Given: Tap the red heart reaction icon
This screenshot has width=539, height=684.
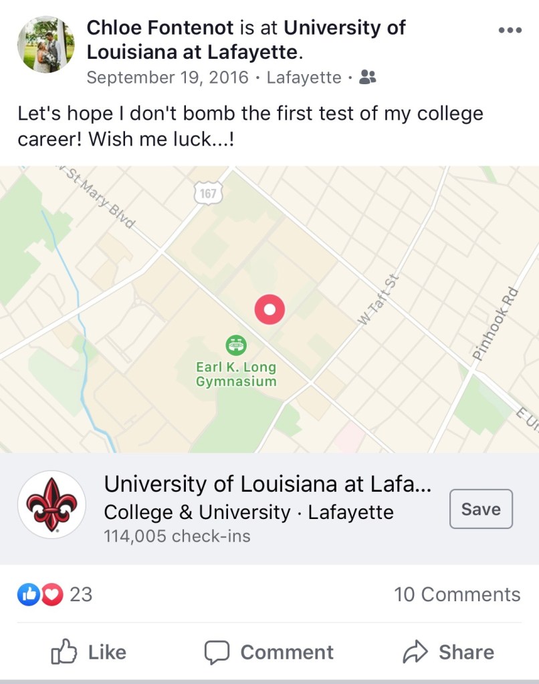Looking at the screenshot, I should click(52, 594).
